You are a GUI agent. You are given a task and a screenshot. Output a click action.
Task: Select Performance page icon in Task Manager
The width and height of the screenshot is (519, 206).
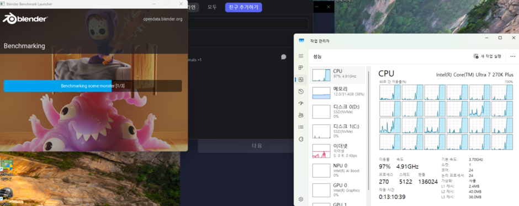301,80
